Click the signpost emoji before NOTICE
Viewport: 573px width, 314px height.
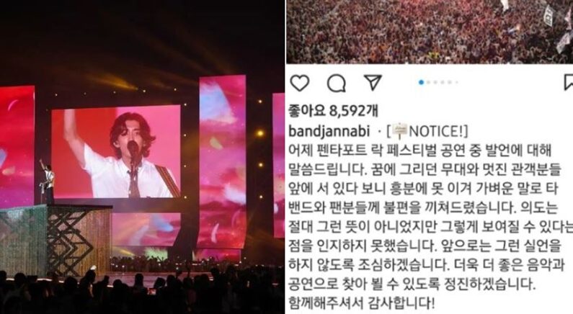[401, 130]
